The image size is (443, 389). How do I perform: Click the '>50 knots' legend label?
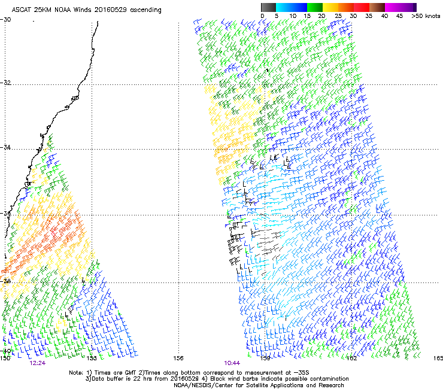(x=426, y=16)
